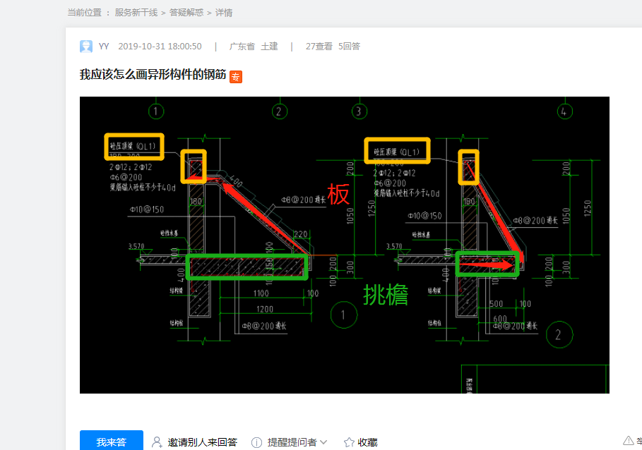Click the 土建 category text
Viewport: 642px width, 450px height.
pyautogui.click(x=269, y=46)
